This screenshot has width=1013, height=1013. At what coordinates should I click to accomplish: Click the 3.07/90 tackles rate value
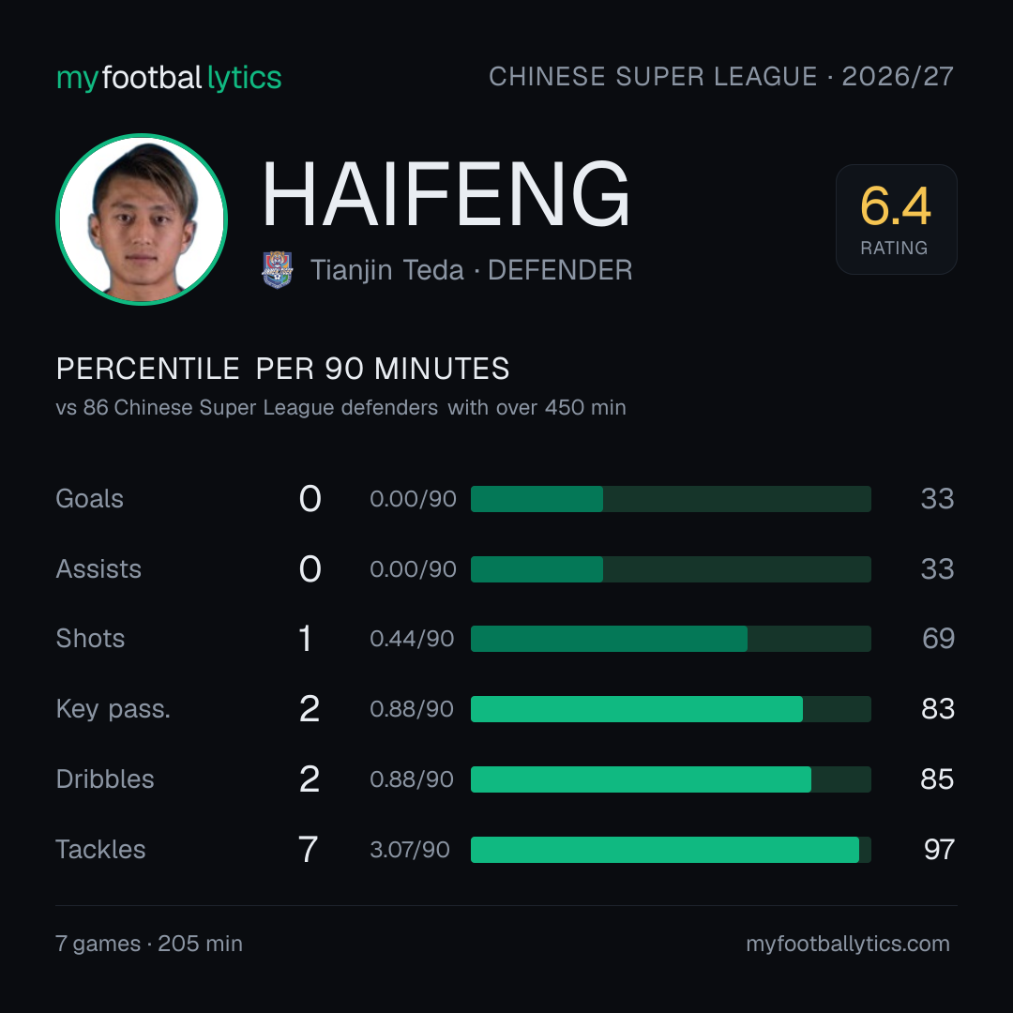click(x=410, y=850)
